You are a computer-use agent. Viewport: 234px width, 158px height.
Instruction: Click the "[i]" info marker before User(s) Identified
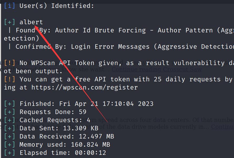(9, 6)
